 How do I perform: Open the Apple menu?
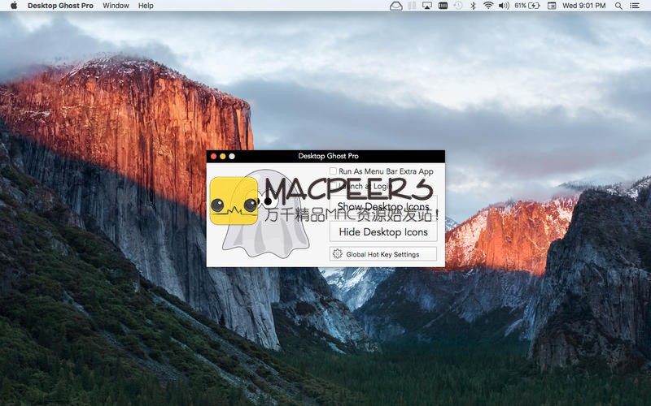13,6
